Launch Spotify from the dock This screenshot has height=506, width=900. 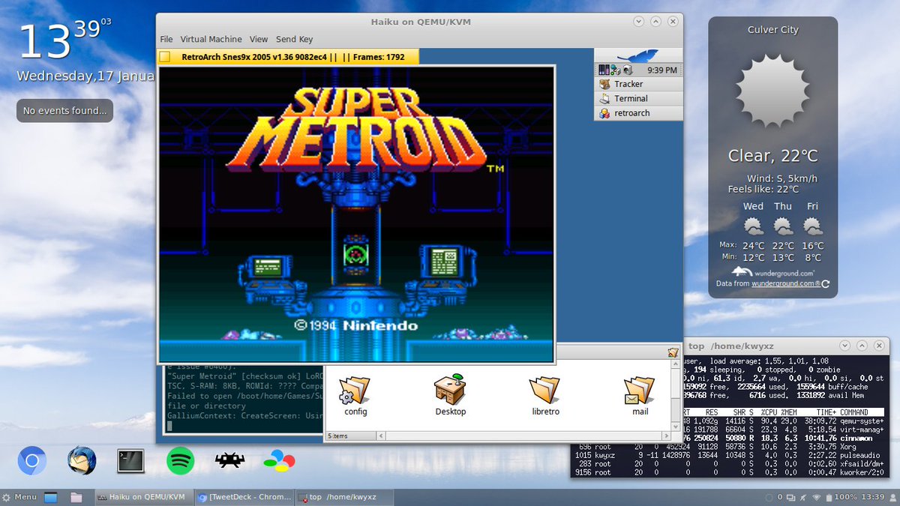[x=180, y=460]
